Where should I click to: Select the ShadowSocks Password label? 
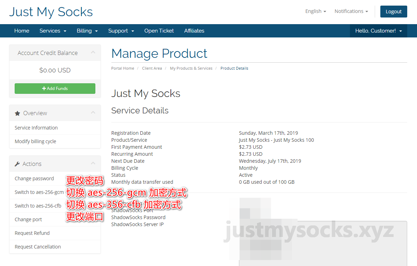[x=138, y=217]
